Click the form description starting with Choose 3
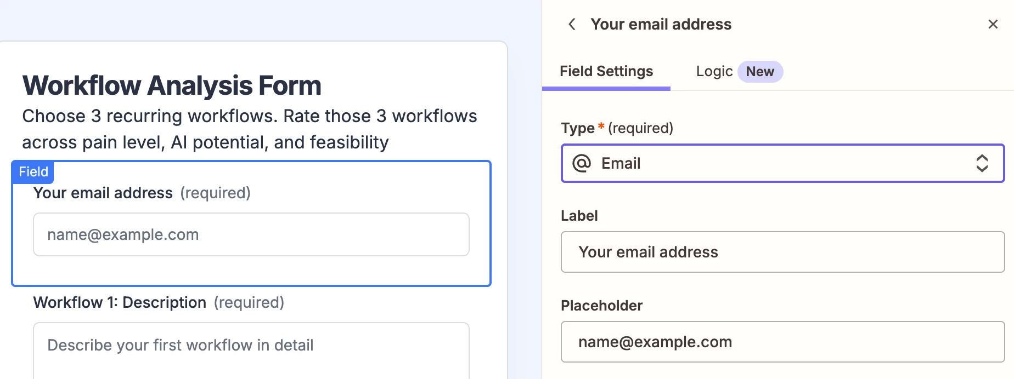This screenshot has height=379, width=1014. (249, 129)
